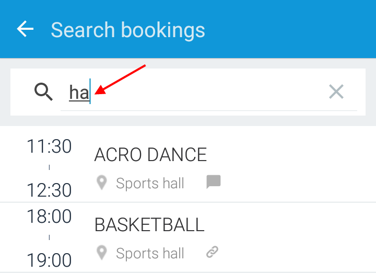Viewport: 376px width, 273px height.
Task: Select Sports hall under ACRO DANCE
Action: click(150, 184)
